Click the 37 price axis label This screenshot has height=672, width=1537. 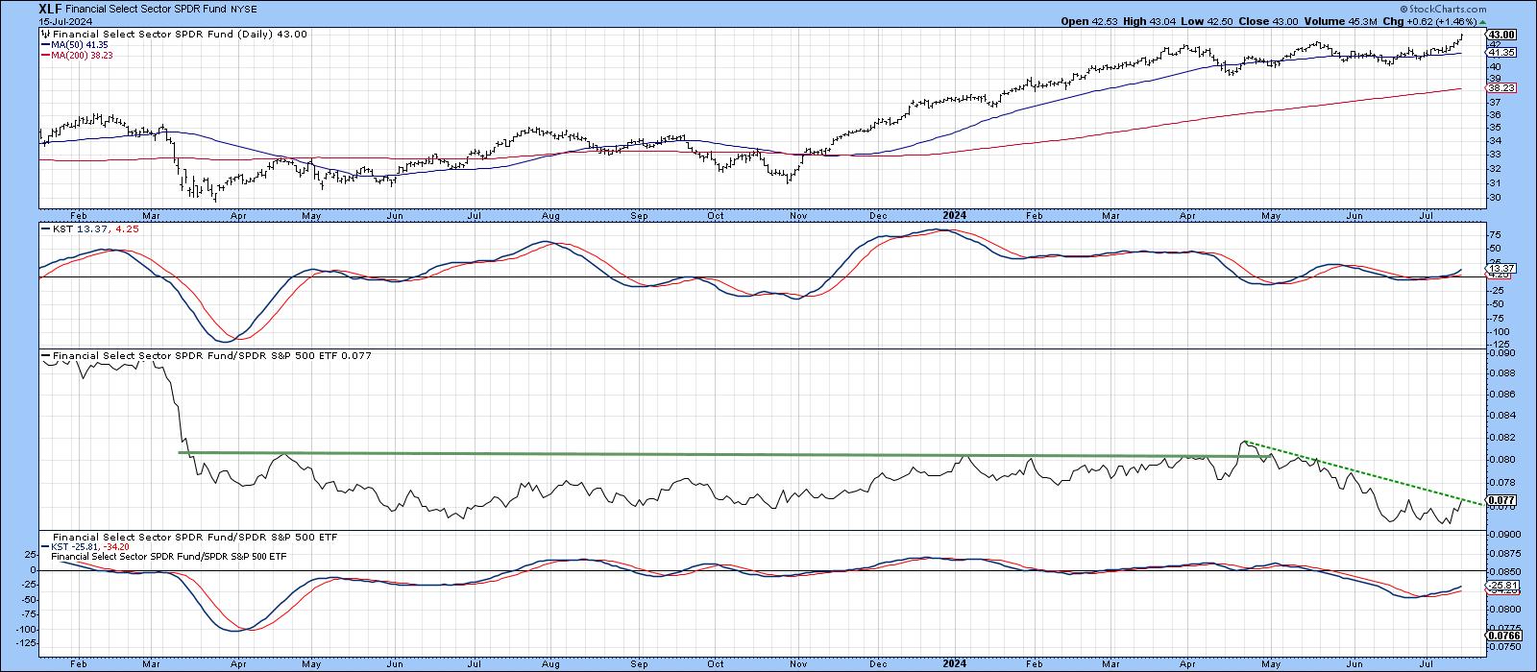(1494, 101)
